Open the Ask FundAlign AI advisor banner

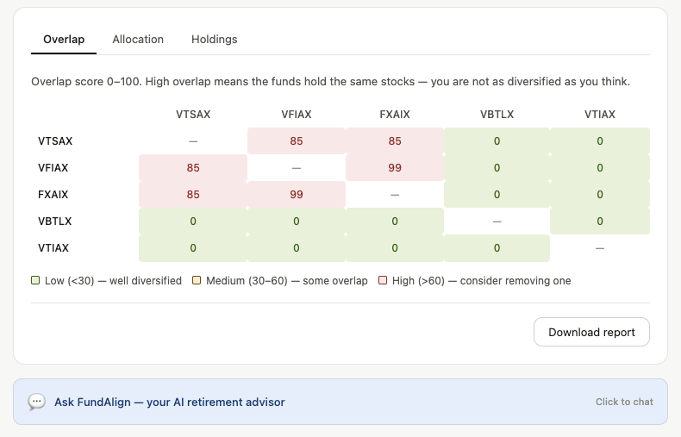340,402
